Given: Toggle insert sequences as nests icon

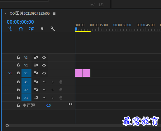Looking at the screenshot, I should click(10, 29).
